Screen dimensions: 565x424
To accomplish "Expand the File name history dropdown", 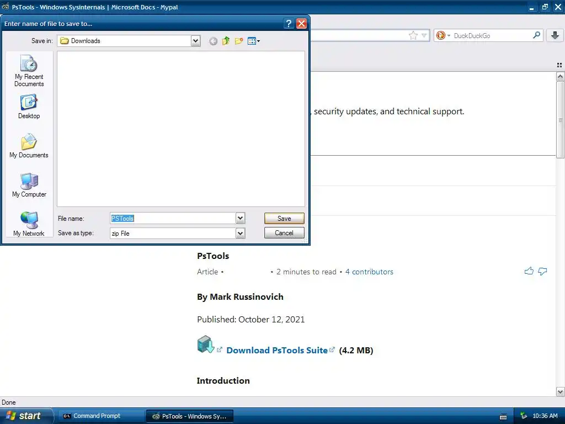I will [240, 218].
